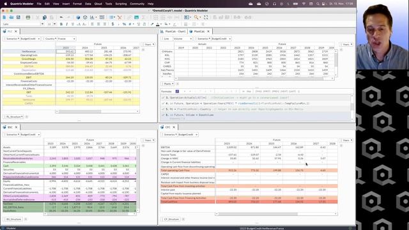Click the Print toolbar icon
409x230 pixels.
tap(28, 17)
